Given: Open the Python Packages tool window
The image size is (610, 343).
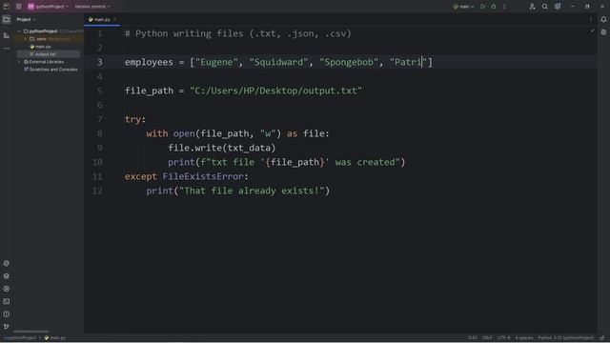Looking at the screenshot, I should point(7,263).
